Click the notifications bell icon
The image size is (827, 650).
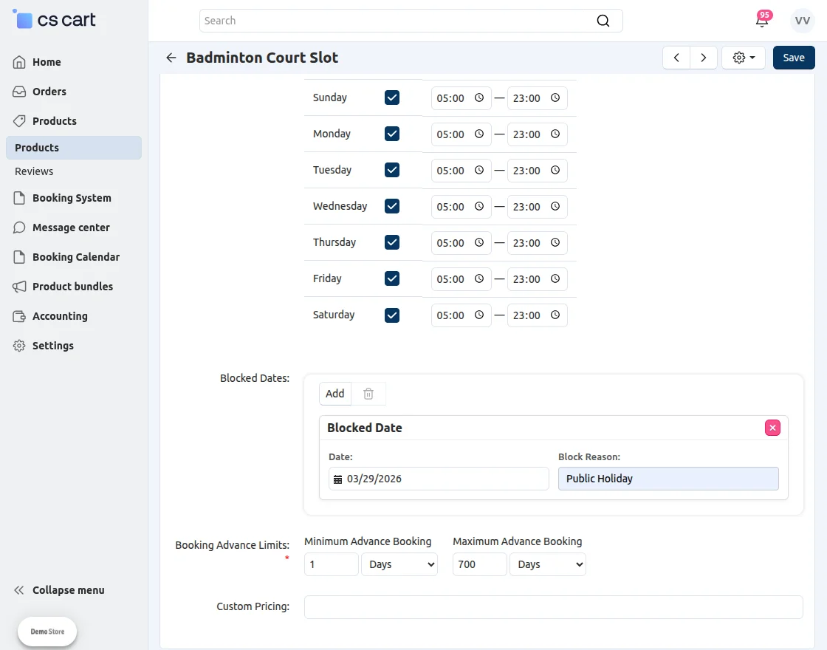point(761,21)
